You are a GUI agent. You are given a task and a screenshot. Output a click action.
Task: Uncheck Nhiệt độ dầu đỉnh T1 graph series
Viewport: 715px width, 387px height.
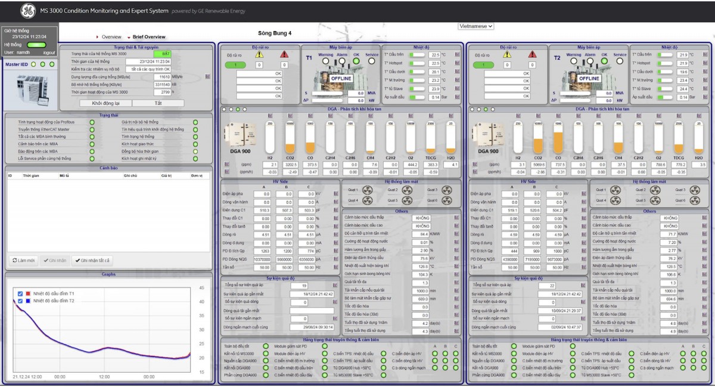(x=20, y=293)
